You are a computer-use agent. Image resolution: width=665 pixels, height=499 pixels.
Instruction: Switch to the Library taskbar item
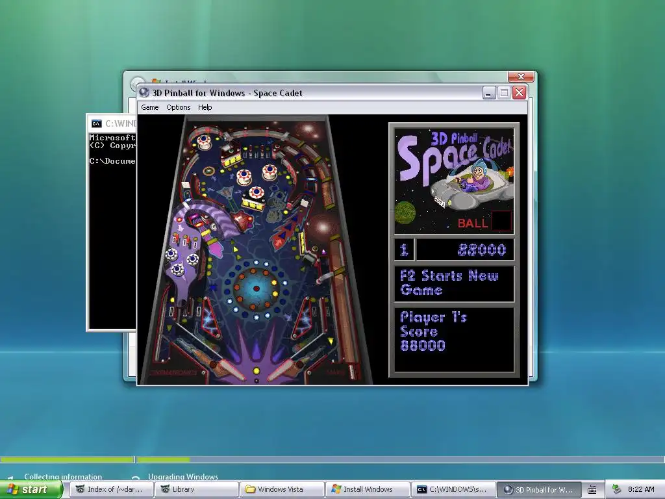[196, 489]
